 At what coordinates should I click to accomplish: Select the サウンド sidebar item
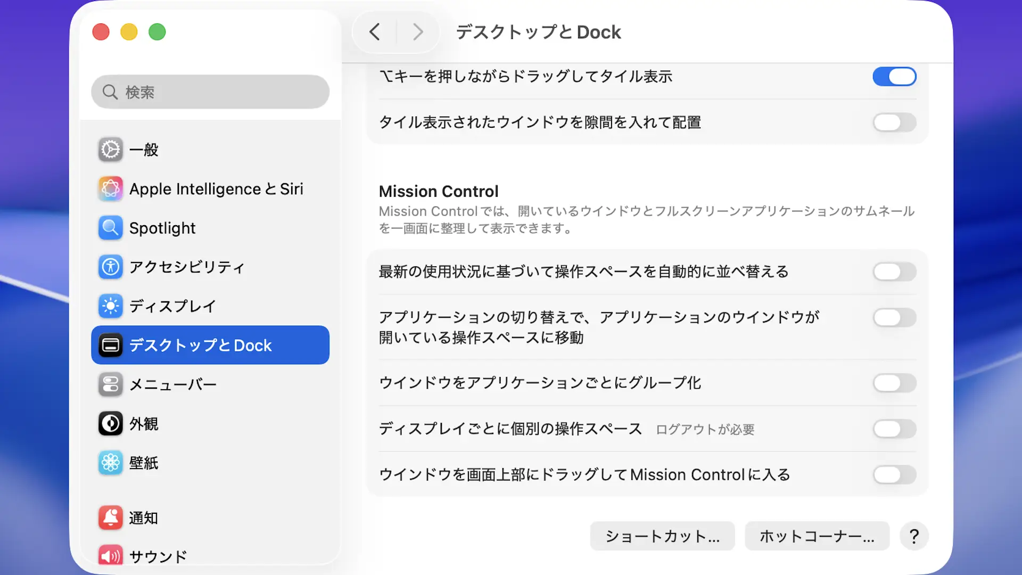coord(158,556)
